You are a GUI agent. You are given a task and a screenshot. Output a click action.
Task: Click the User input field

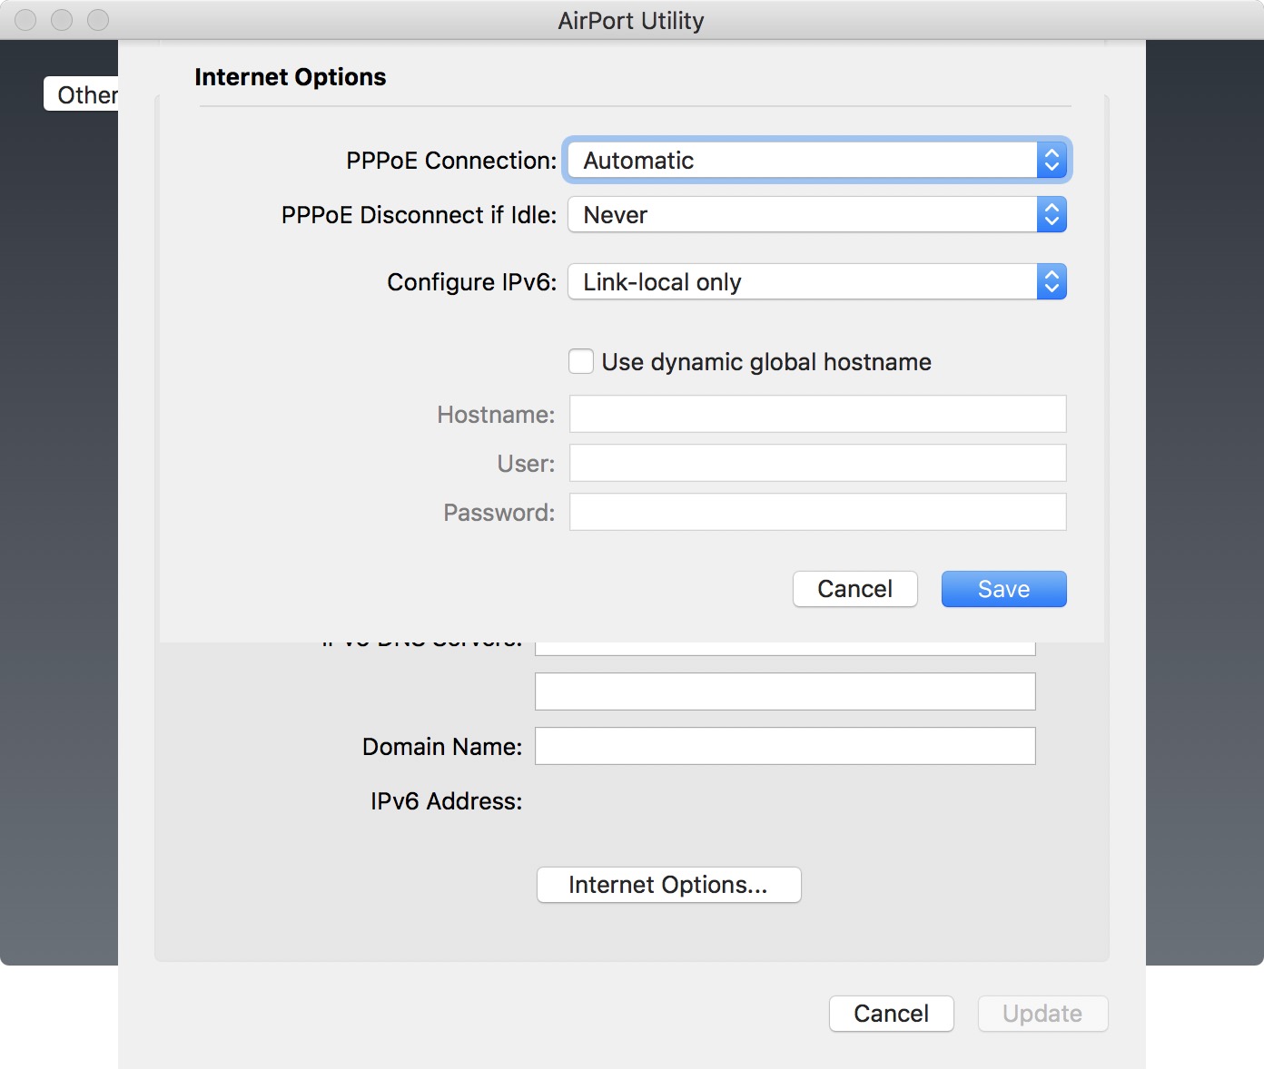point(818,463)
